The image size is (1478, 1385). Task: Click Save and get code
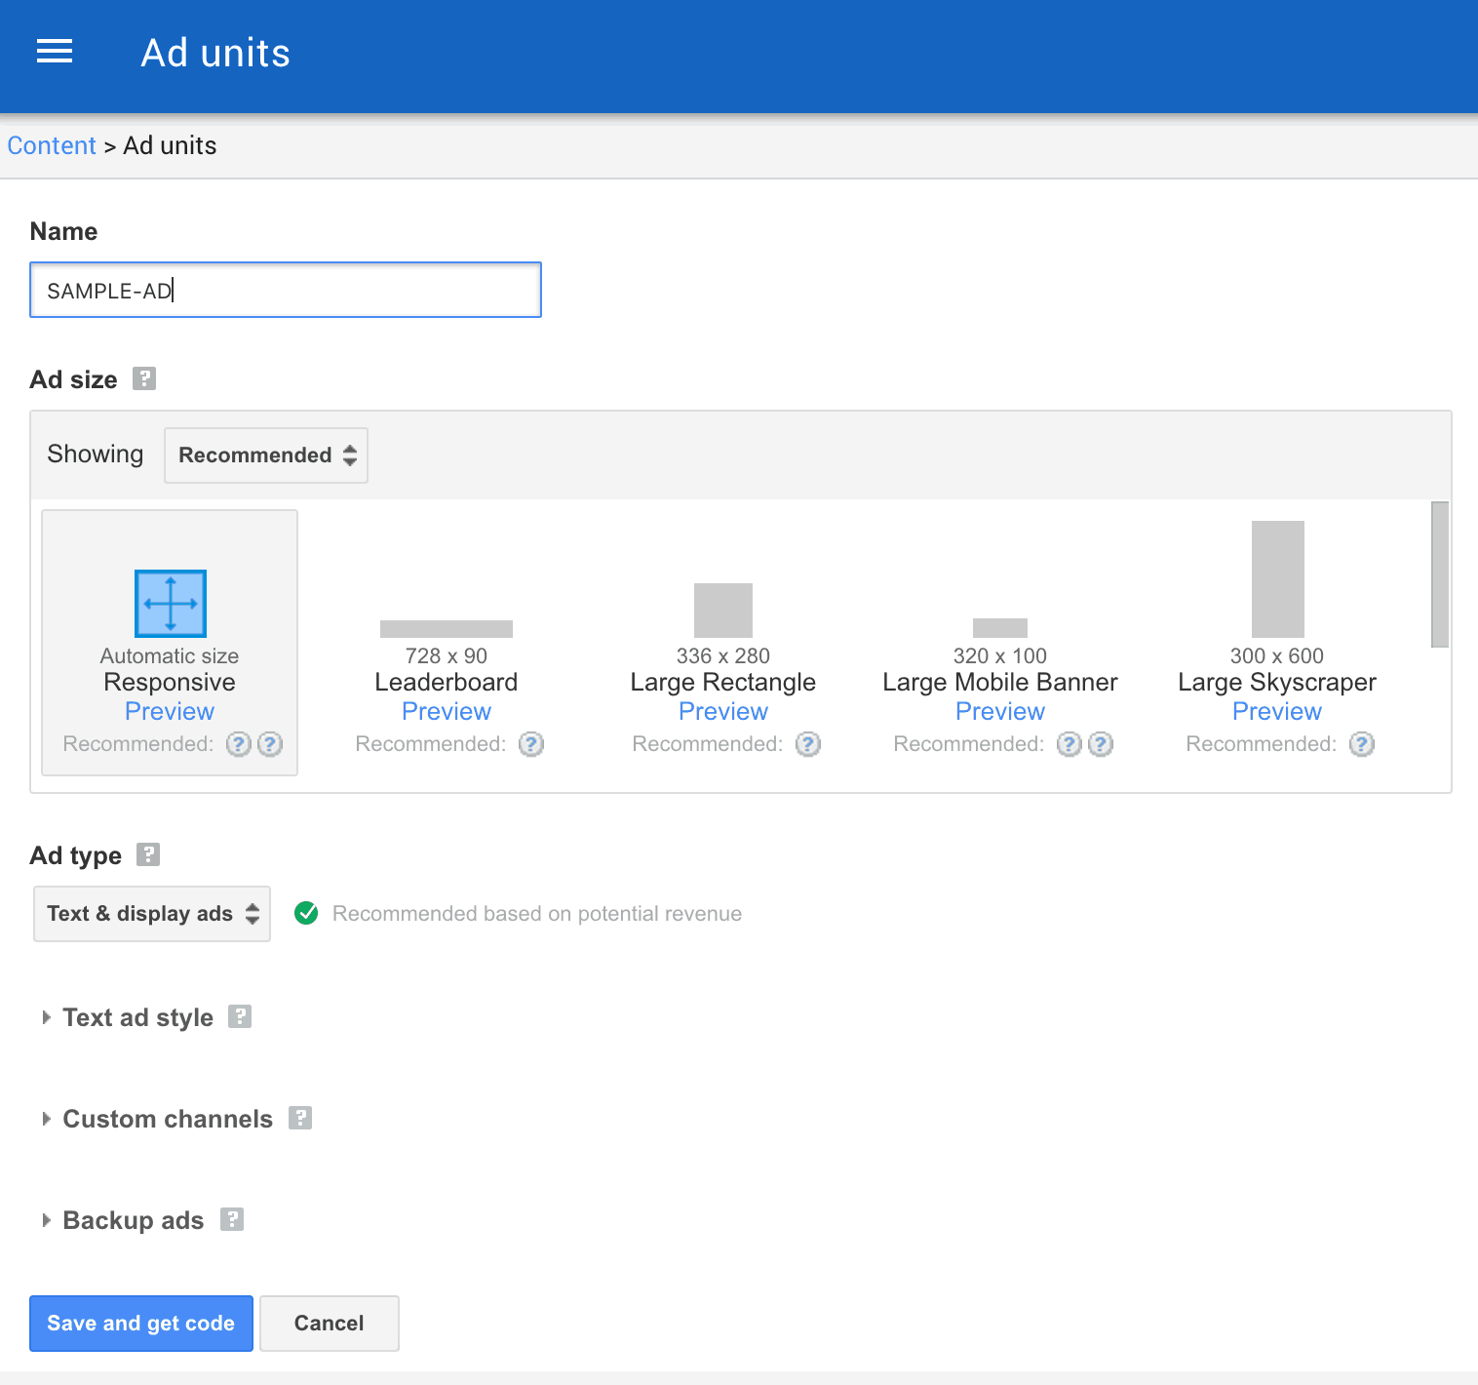(x=140, y=1323)
